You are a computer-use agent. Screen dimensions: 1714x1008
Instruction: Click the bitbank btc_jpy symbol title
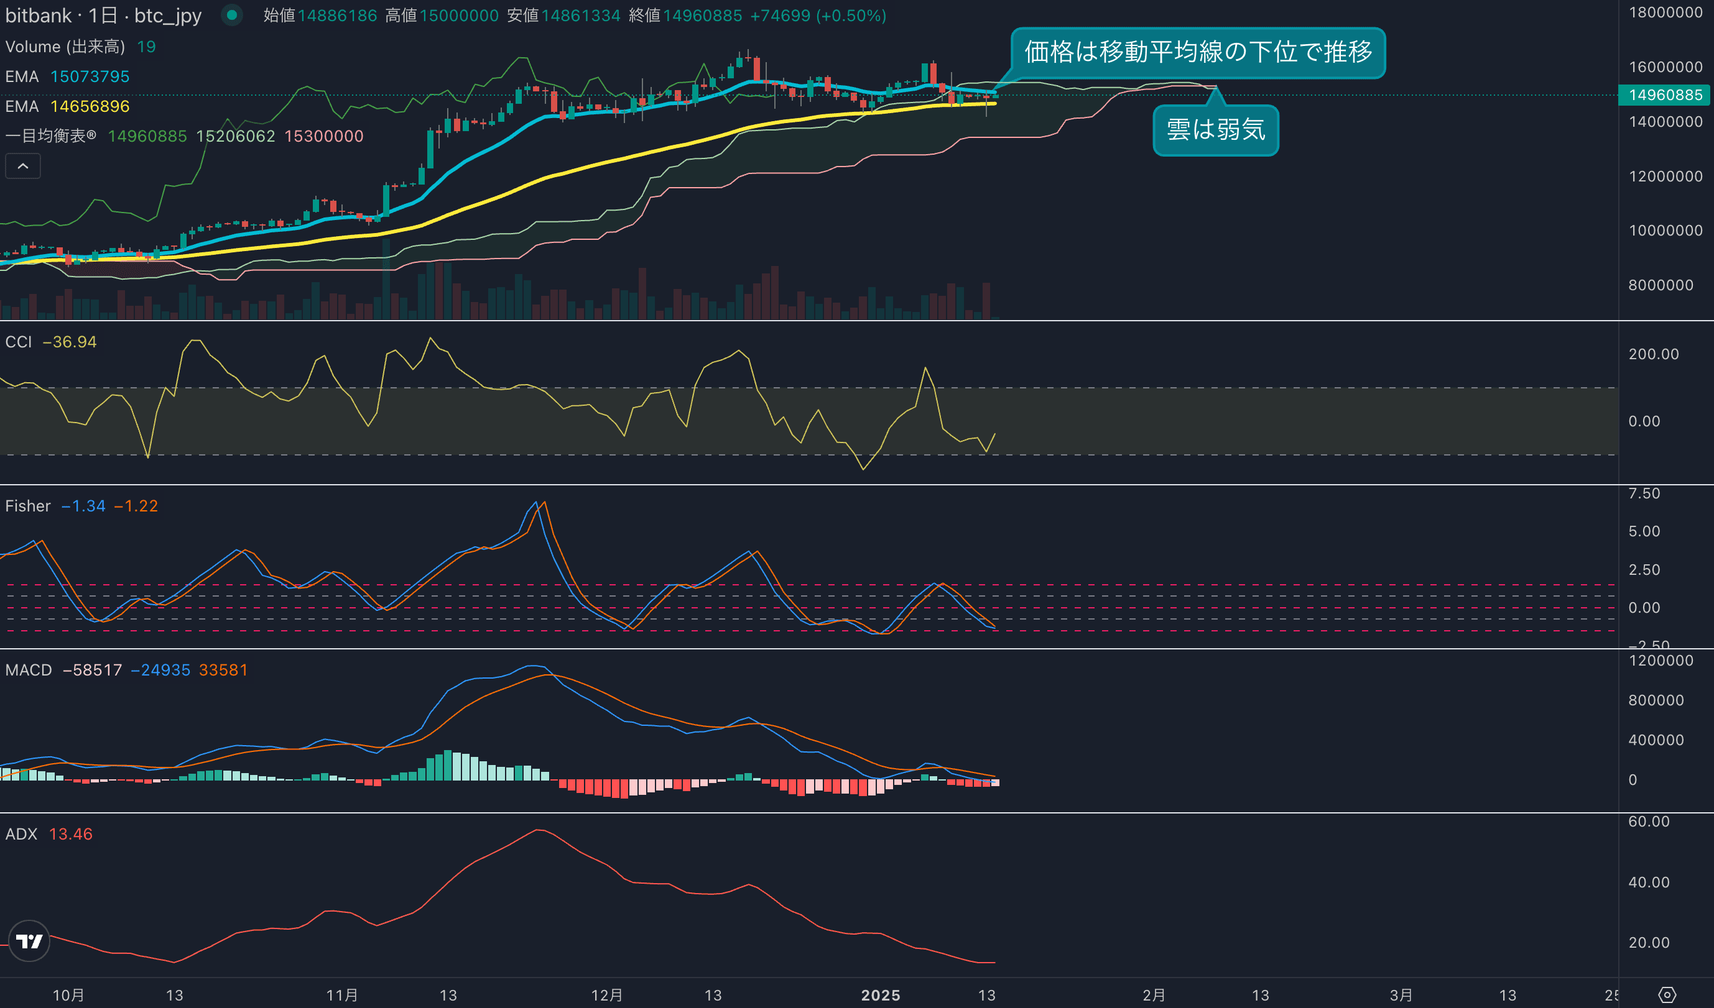[x=103, y=15]
